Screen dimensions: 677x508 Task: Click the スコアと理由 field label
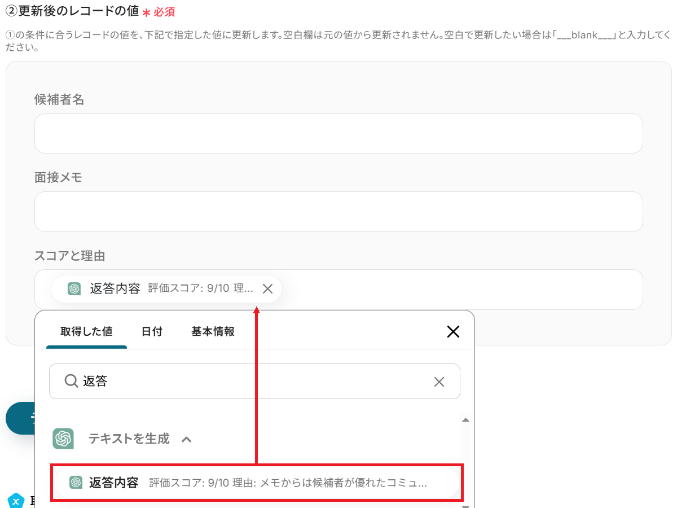click(x=70, y=256)
